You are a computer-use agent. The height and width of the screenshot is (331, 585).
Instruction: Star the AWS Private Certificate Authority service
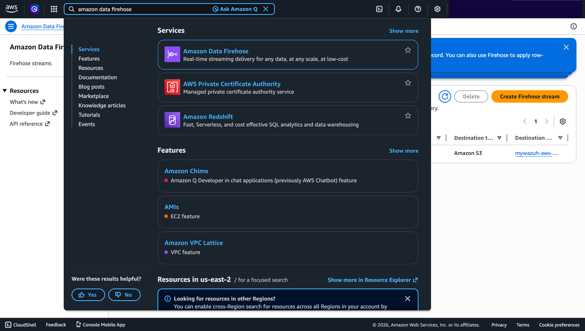point(408,83)
